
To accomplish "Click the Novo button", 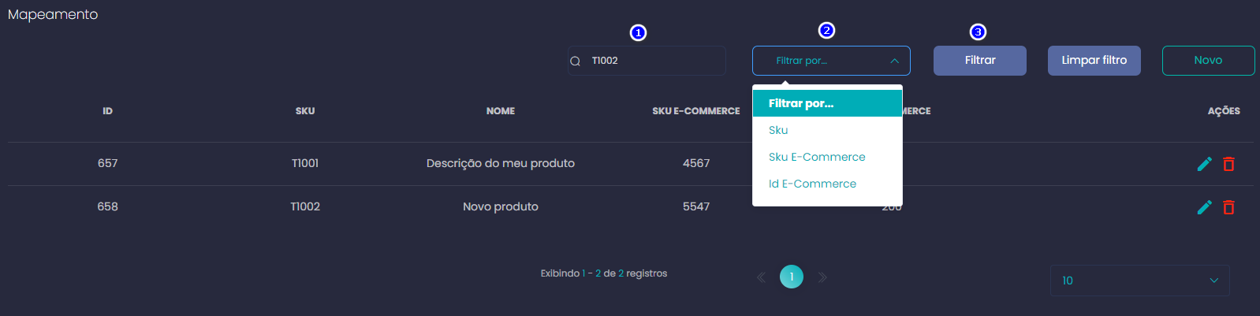I will [x=1207, y=61].
